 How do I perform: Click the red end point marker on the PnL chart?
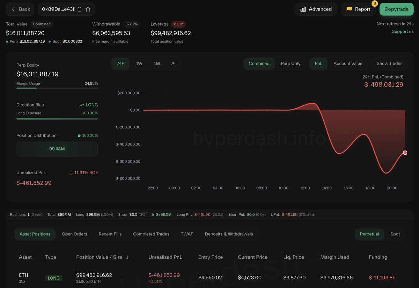[405, 153]
